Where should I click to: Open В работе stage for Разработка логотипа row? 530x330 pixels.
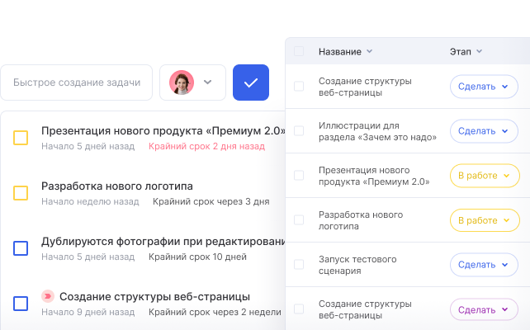coord(485,220)
